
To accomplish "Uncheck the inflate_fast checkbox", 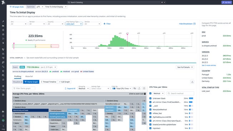I will 150,113.
